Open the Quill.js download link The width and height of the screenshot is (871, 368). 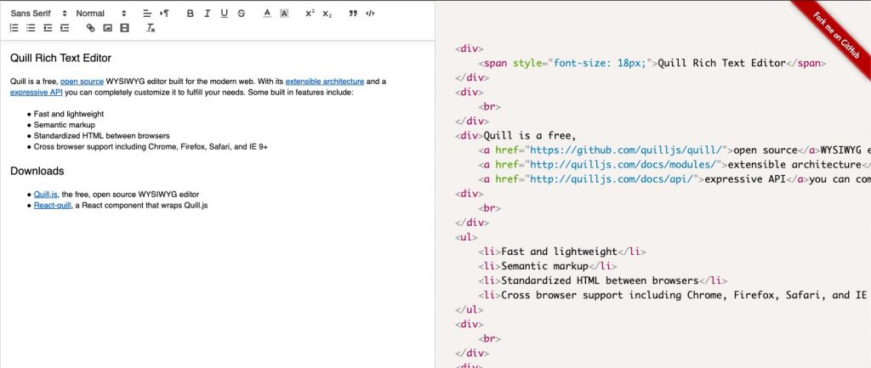pos(46,195)
